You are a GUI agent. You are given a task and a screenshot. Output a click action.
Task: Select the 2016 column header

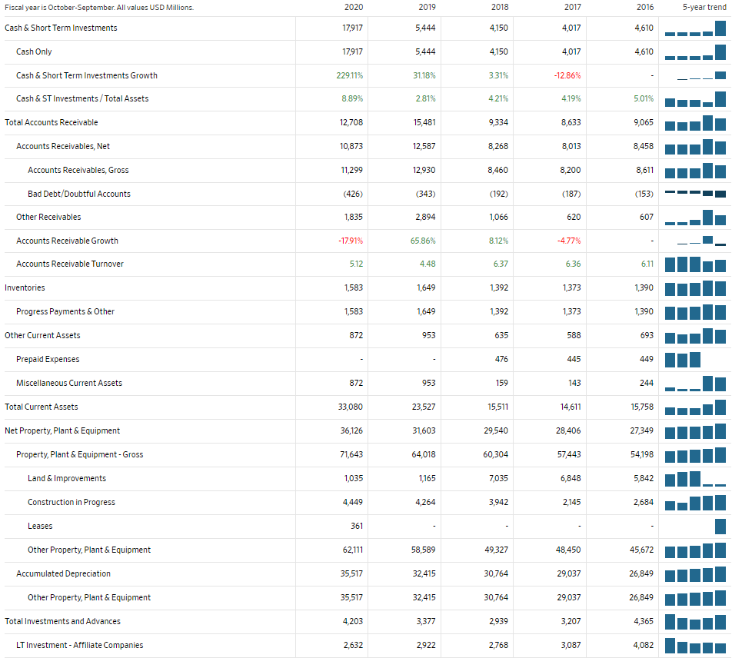tap(644, 7)
